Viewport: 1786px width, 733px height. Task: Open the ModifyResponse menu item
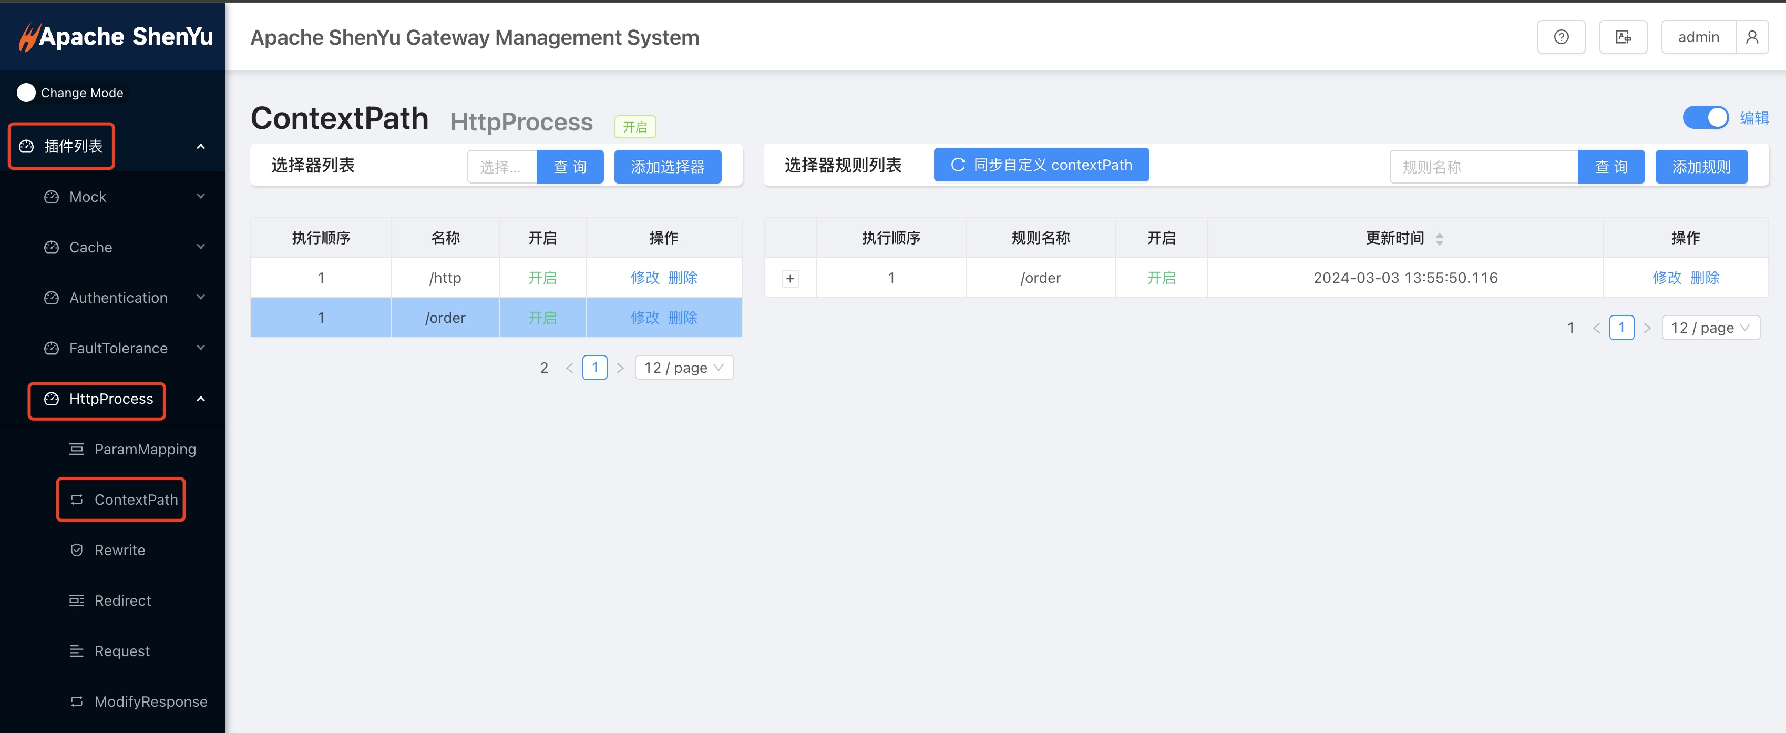pos(150,702)
